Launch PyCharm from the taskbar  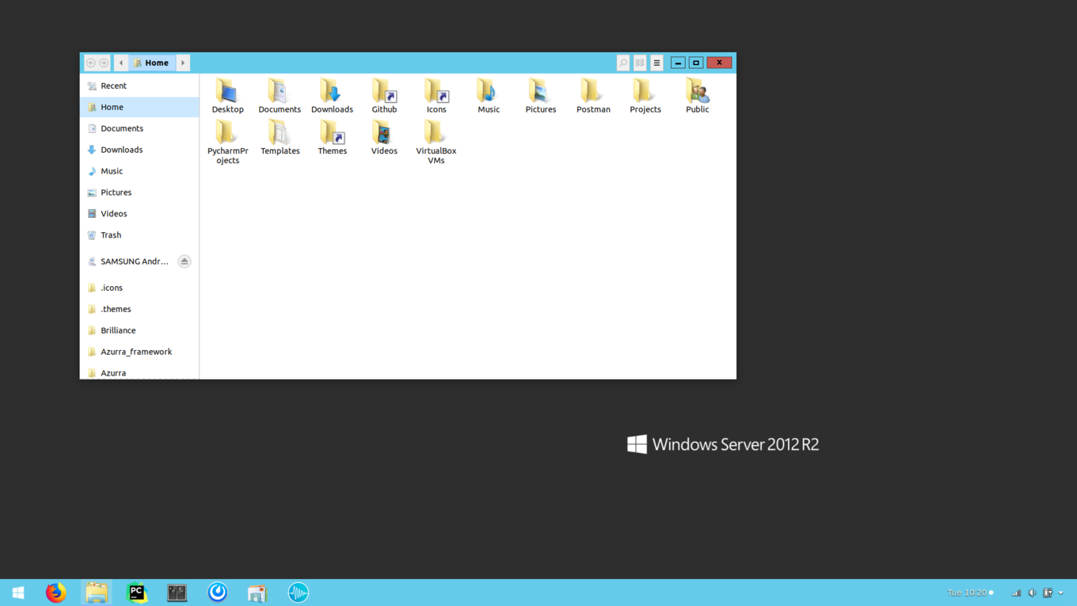(x=137, y=593)
